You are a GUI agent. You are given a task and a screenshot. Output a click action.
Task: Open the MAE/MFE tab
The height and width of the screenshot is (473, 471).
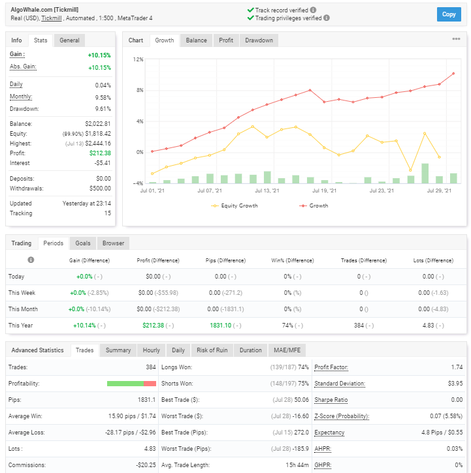(x=287, y=350)
